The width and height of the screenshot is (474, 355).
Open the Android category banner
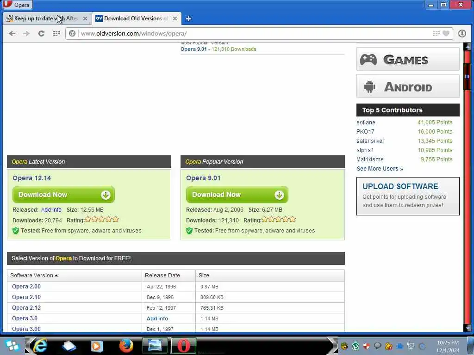[x=408, y=86]
